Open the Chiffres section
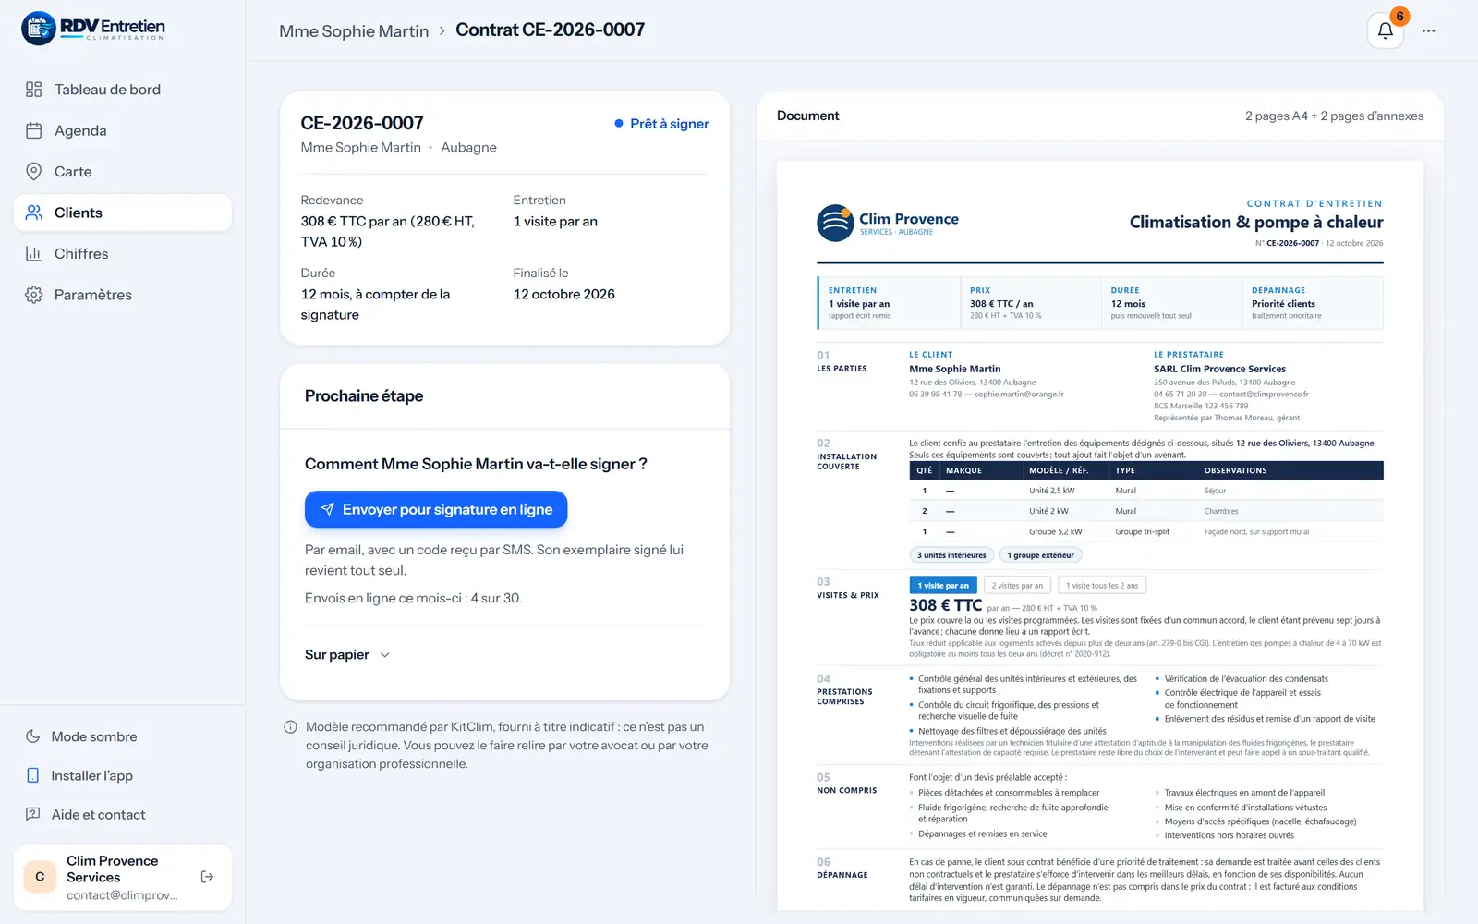The image size is (1478, 924). [x=123, y=253]
